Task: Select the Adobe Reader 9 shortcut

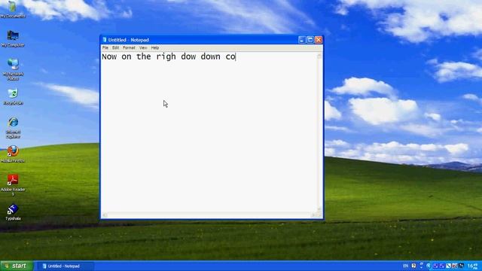Action: point(13,185)
